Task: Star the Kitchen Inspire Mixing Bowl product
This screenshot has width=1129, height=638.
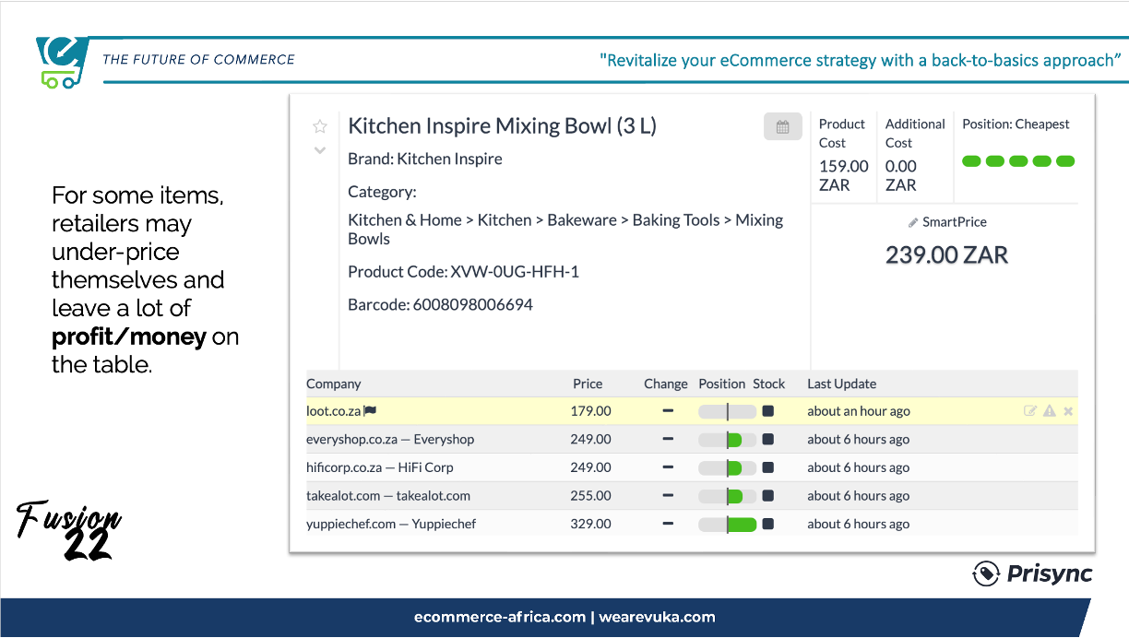Action: [x=320, y=126]
